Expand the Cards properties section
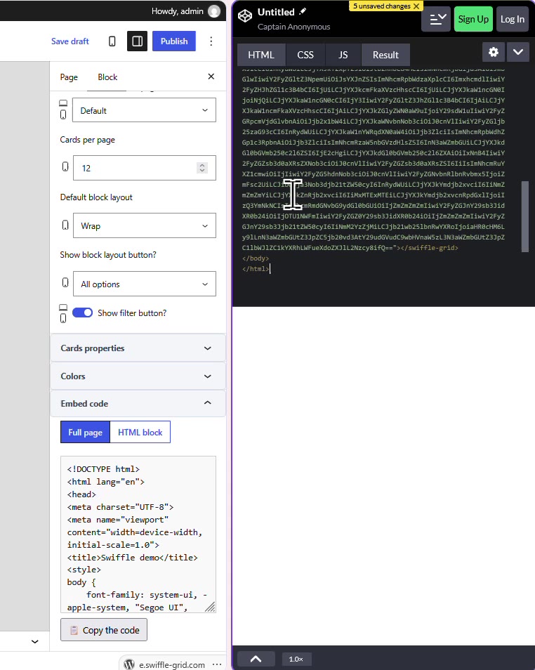Image resolution: width=535 pixels, height=670 pixels. pyautogui.click(x=138, y=348)
